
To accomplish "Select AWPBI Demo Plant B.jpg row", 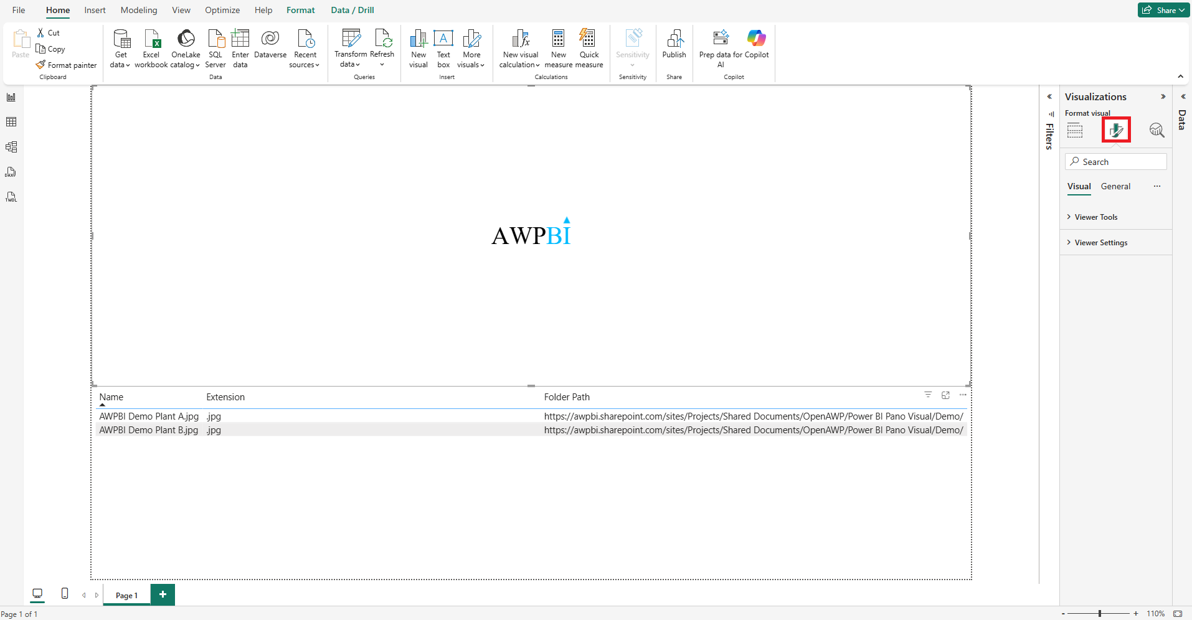I will coord(532,430).
